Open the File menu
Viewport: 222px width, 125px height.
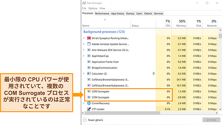[84, 8]
